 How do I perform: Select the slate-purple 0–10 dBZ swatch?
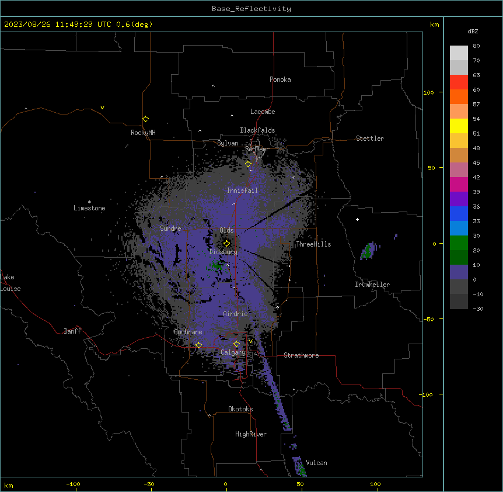point(459,272)
